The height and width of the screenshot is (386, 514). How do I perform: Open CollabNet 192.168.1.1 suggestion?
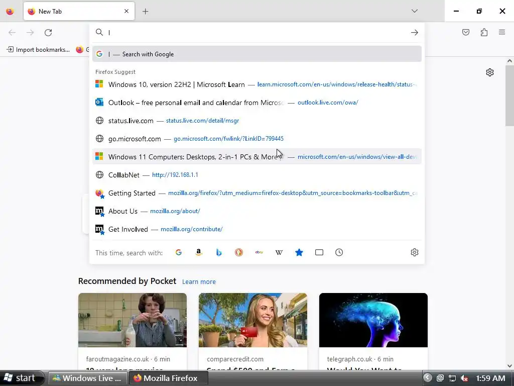point(256,174)
